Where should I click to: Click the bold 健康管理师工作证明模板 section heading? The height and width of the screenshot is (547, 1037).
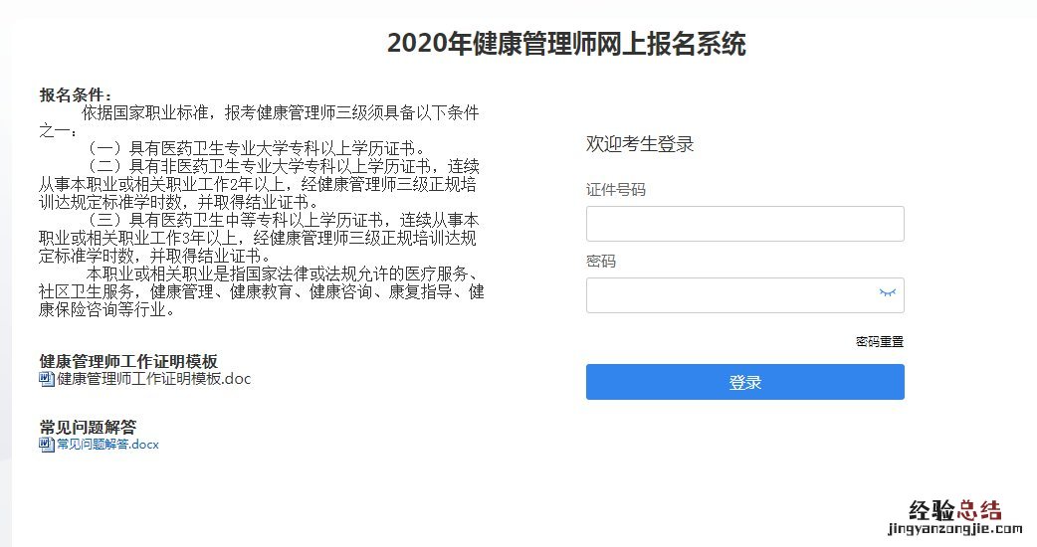(128, 361)
